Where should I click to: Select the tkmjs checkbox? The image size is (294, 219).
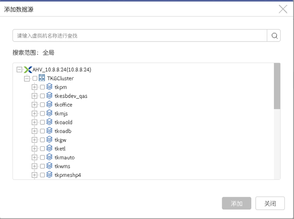(42, 113)
